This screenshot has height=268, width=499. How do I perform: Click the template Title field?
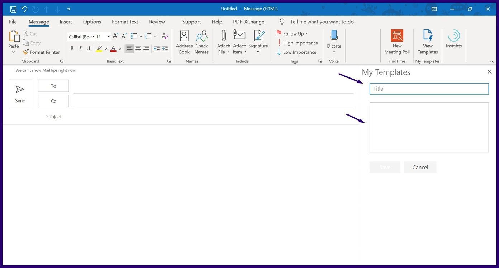[429, 89]
